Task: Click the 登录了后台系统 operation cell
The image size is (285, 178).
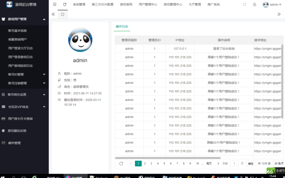Action: click(x=224, y=49)
